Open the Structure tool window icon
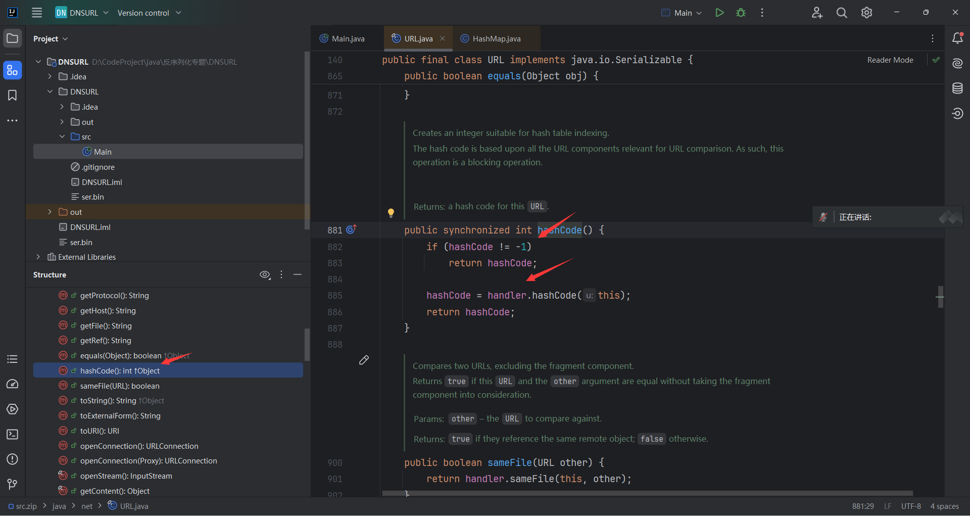 (13, 70)
